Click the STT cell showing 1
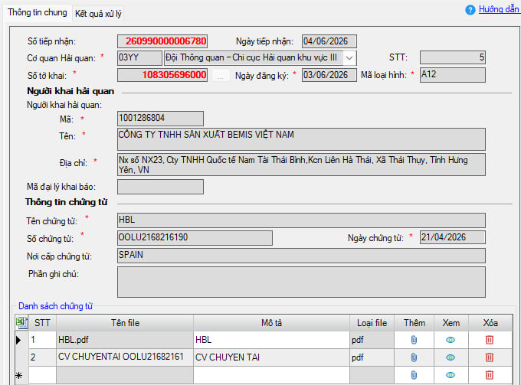This screenshot has height=385, width=521. click(43, 340)
